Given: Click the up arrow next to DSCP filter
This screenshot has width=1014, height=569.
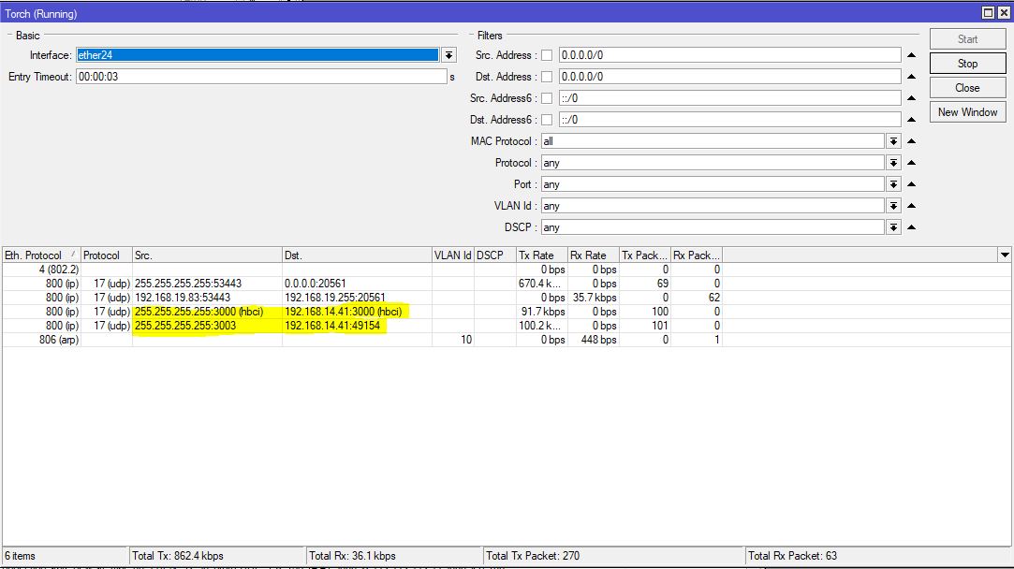Looking at the screenshot, I should click(911, 226).
